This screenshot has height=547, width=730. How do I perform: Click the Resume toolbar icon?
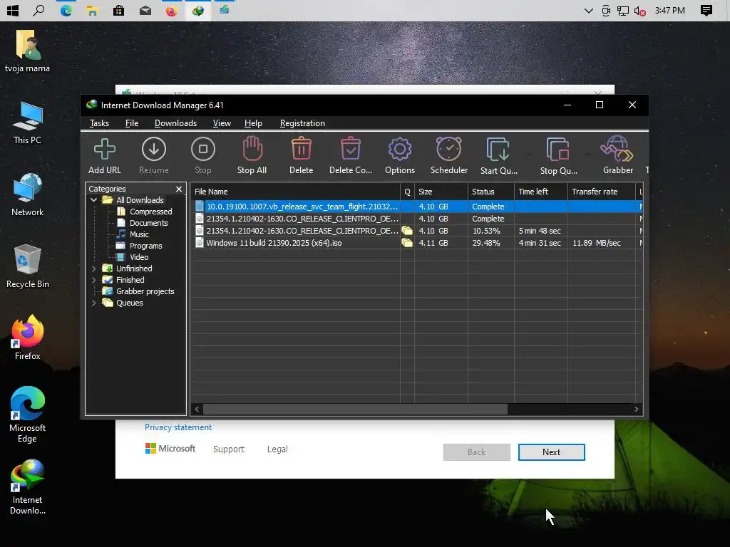click(154, 150)
